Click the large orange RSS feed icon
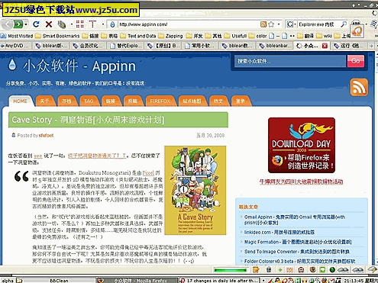 point(359,87)
